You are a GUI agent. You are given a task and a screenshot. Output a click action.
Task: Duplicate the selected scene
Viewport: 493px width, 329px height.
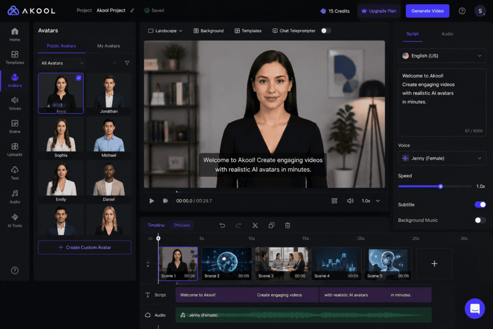[272, 225]
